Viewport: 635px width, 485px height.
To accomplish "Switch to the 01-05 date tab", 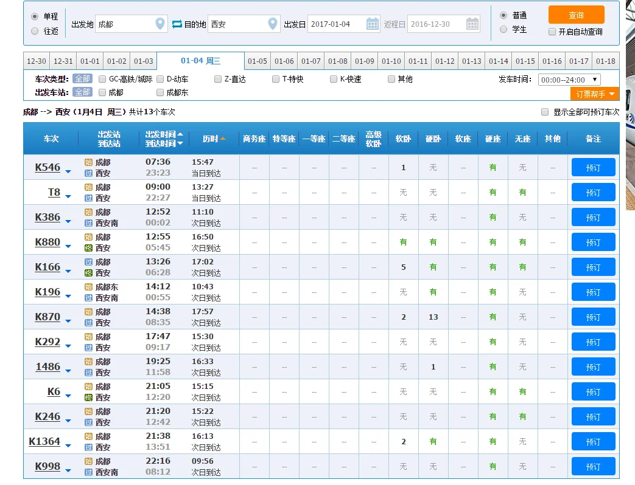I will (257, 61).
